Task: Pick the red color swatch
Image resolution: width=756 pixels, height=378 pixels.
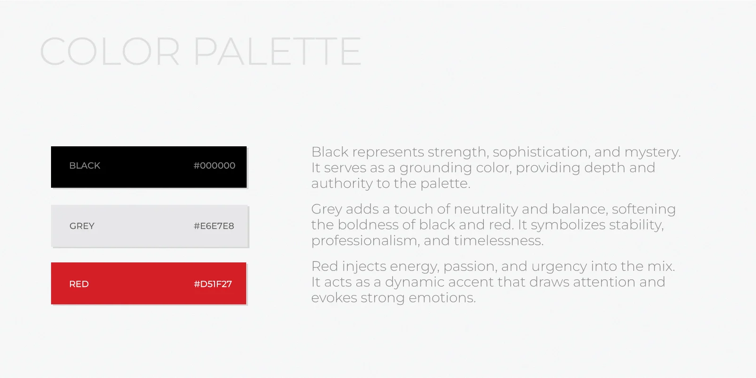Action: [x=148, y=283]
